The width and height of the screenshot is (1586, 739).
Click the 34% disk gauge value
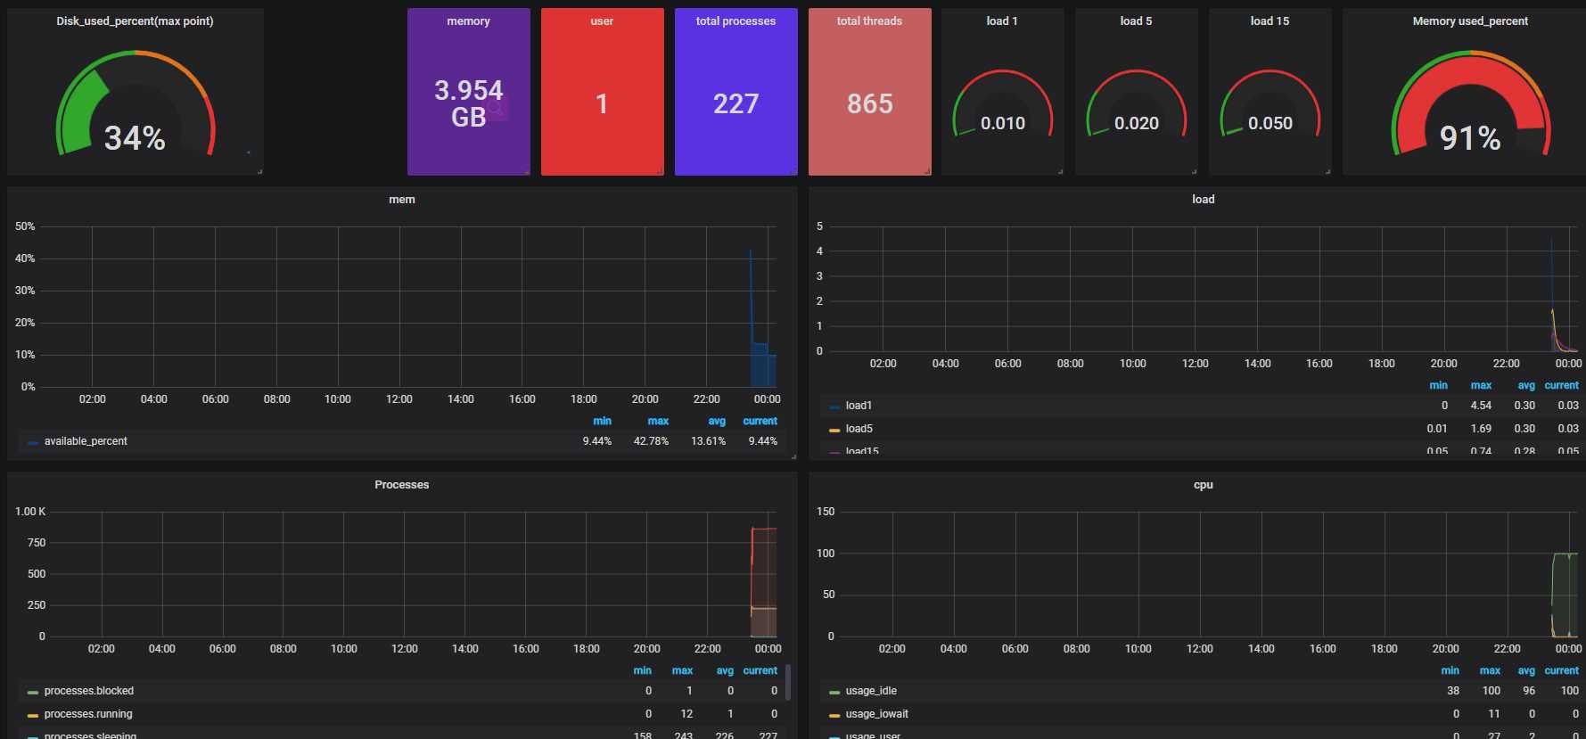(135, 138)
